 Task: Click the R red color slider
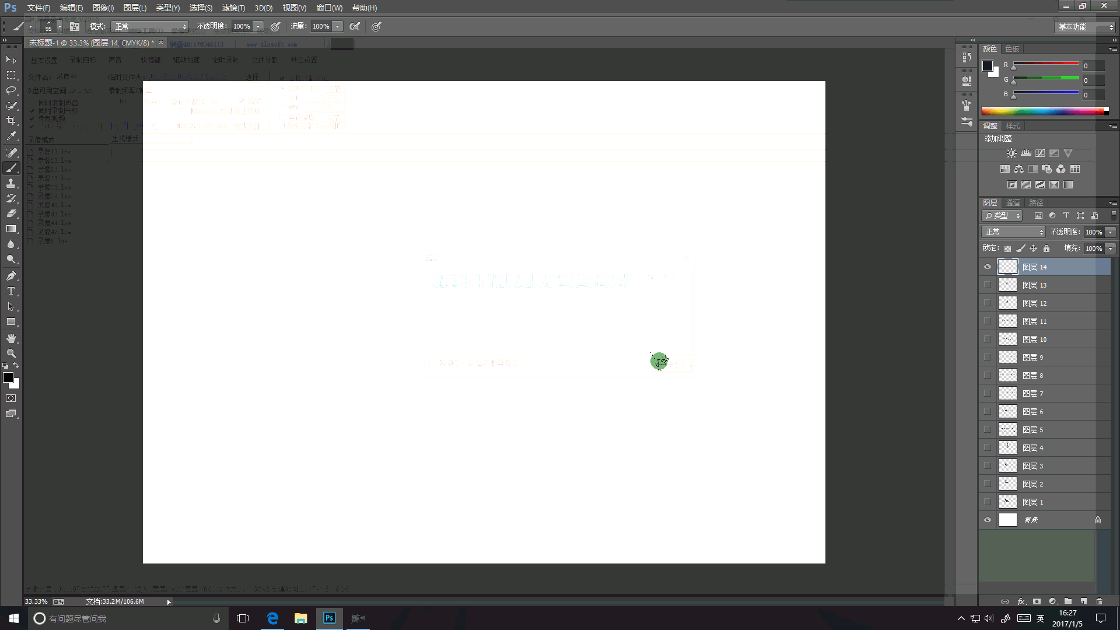tap(1046, 64)
